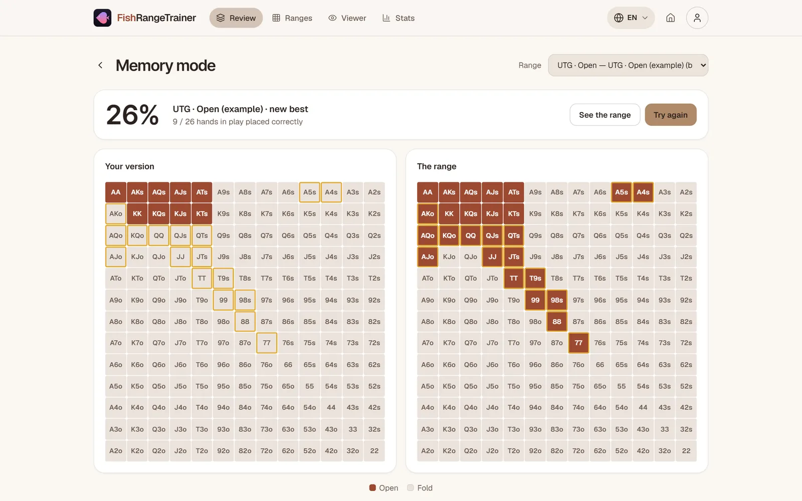Click the Fold legend swatch
802x501 pixels.
411,488
